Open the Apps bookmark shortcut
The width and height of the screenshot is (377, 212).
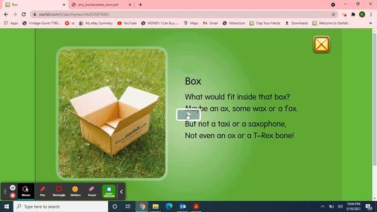[11, 23]
